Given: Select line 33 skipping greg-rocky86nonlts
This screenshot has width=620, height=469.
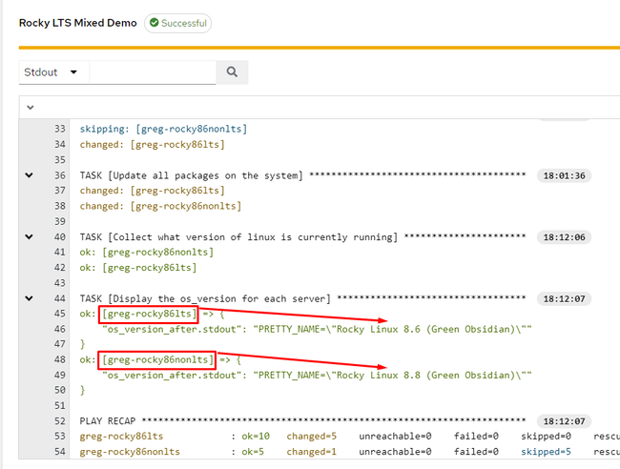Looking at the screenshot, I should (163, 129).
